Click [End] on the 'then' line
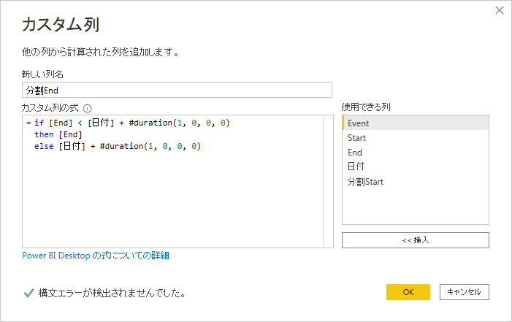Screen dimensions: 512x322 (70, 134)
